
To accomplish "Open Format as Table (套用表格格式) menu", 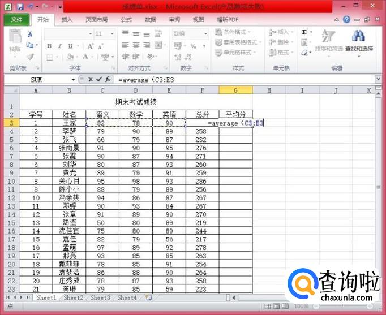I will [238, 42].
